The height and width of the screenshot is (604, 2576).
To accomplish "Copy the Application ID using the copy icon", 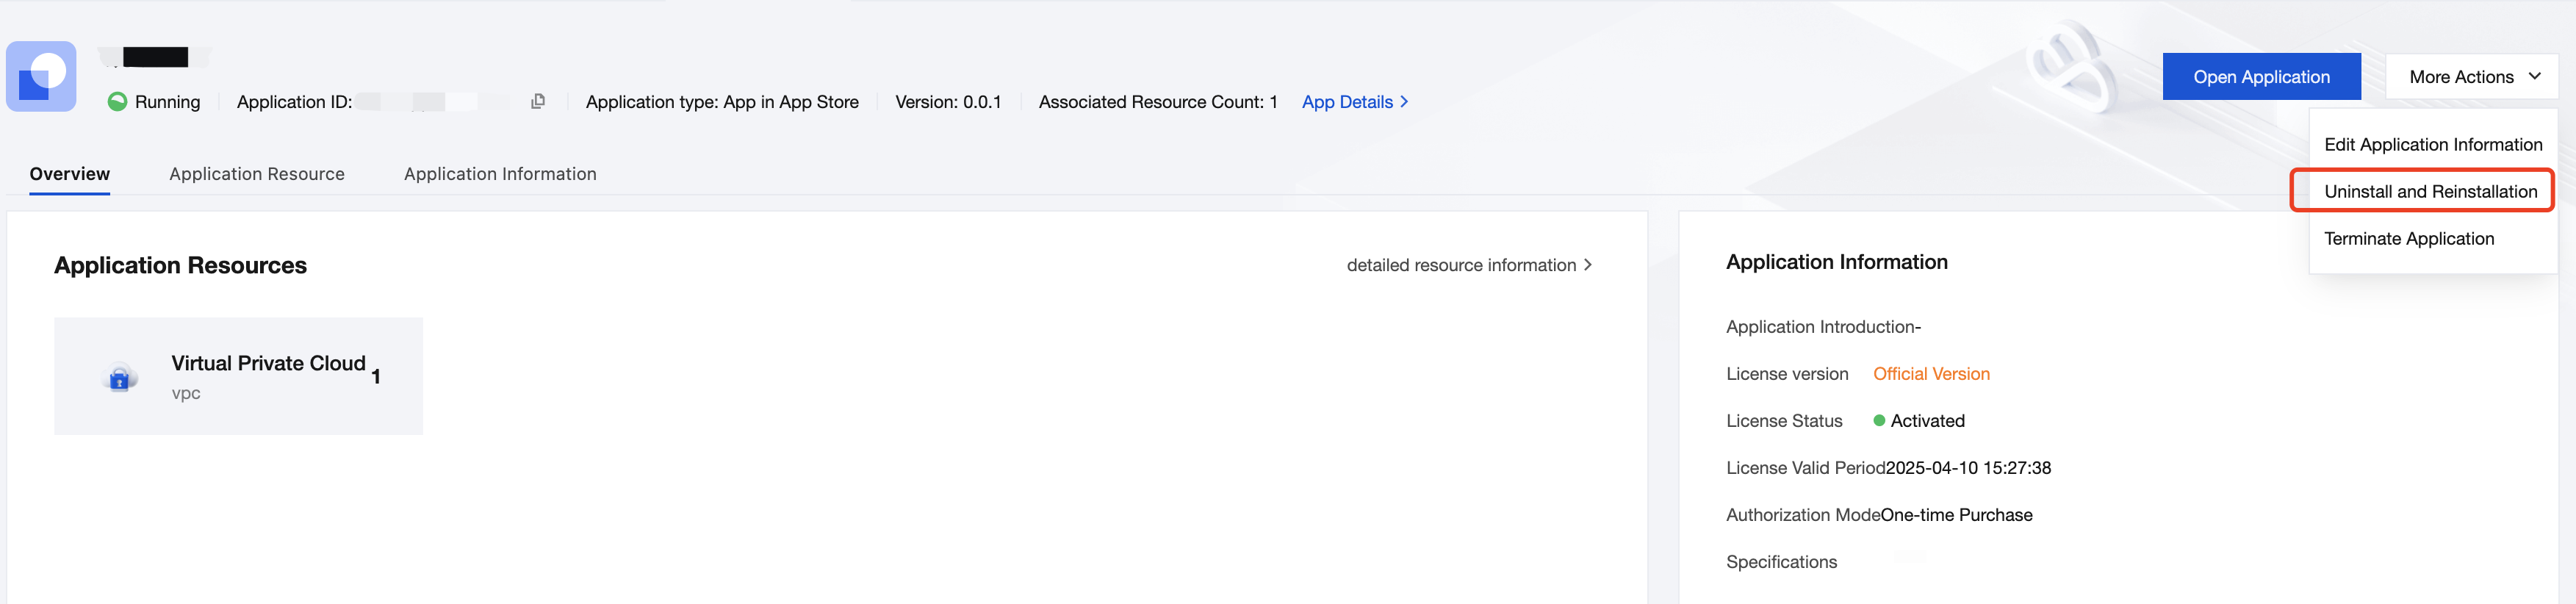I will click(x=538, y=101).
